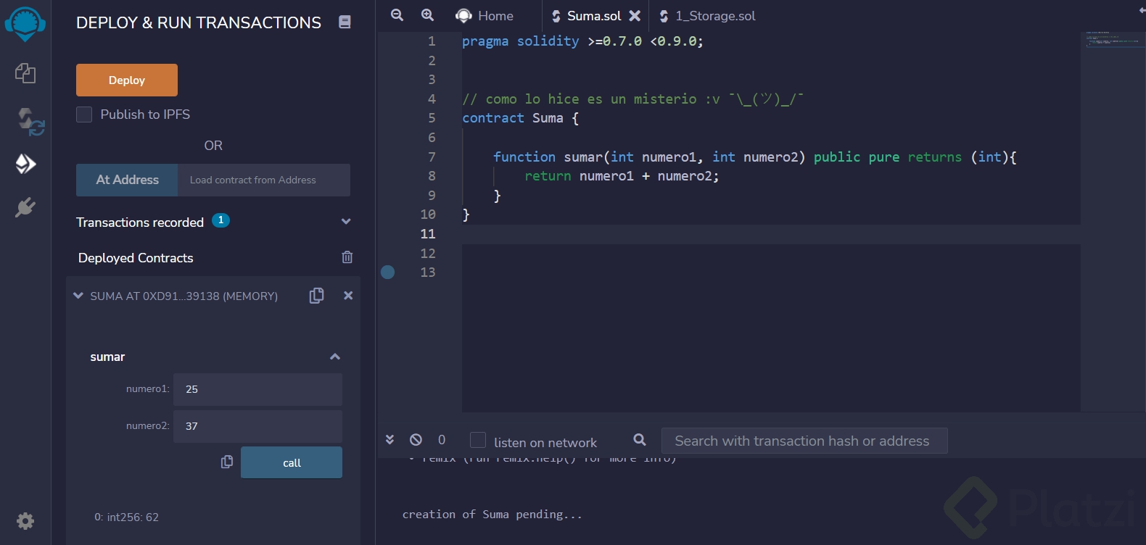Close the Suma.sol tab
The image size is (1146, 545).
(x=635, y=15)
